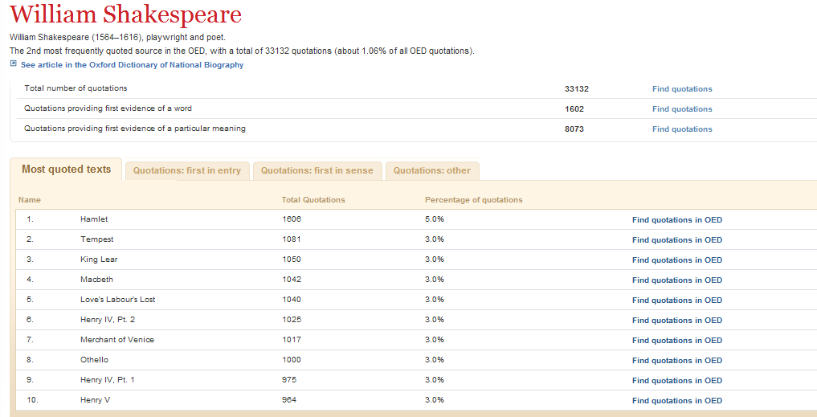Click the Name column header
817x417 pixels.
pos(29,199)
